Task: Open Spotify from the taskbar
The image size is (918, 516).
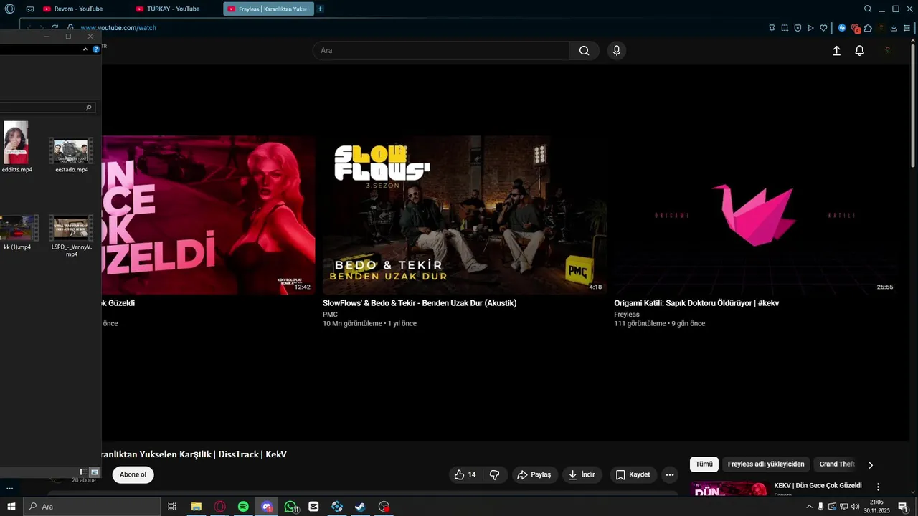Action: [243, 507]
